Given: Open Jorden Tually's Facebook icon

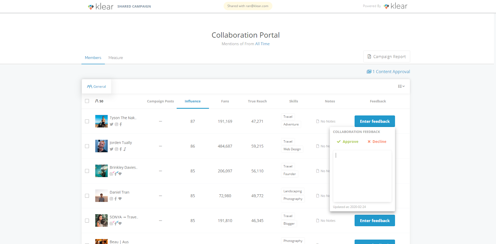Looking at the screenshot, I should (x=121, y=149).
